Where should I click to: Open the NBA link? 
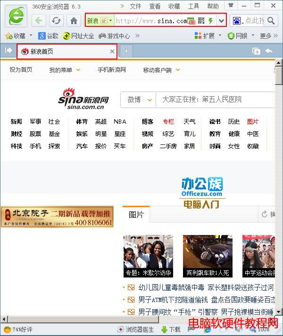pyautogui.click(x=120, y=121)
